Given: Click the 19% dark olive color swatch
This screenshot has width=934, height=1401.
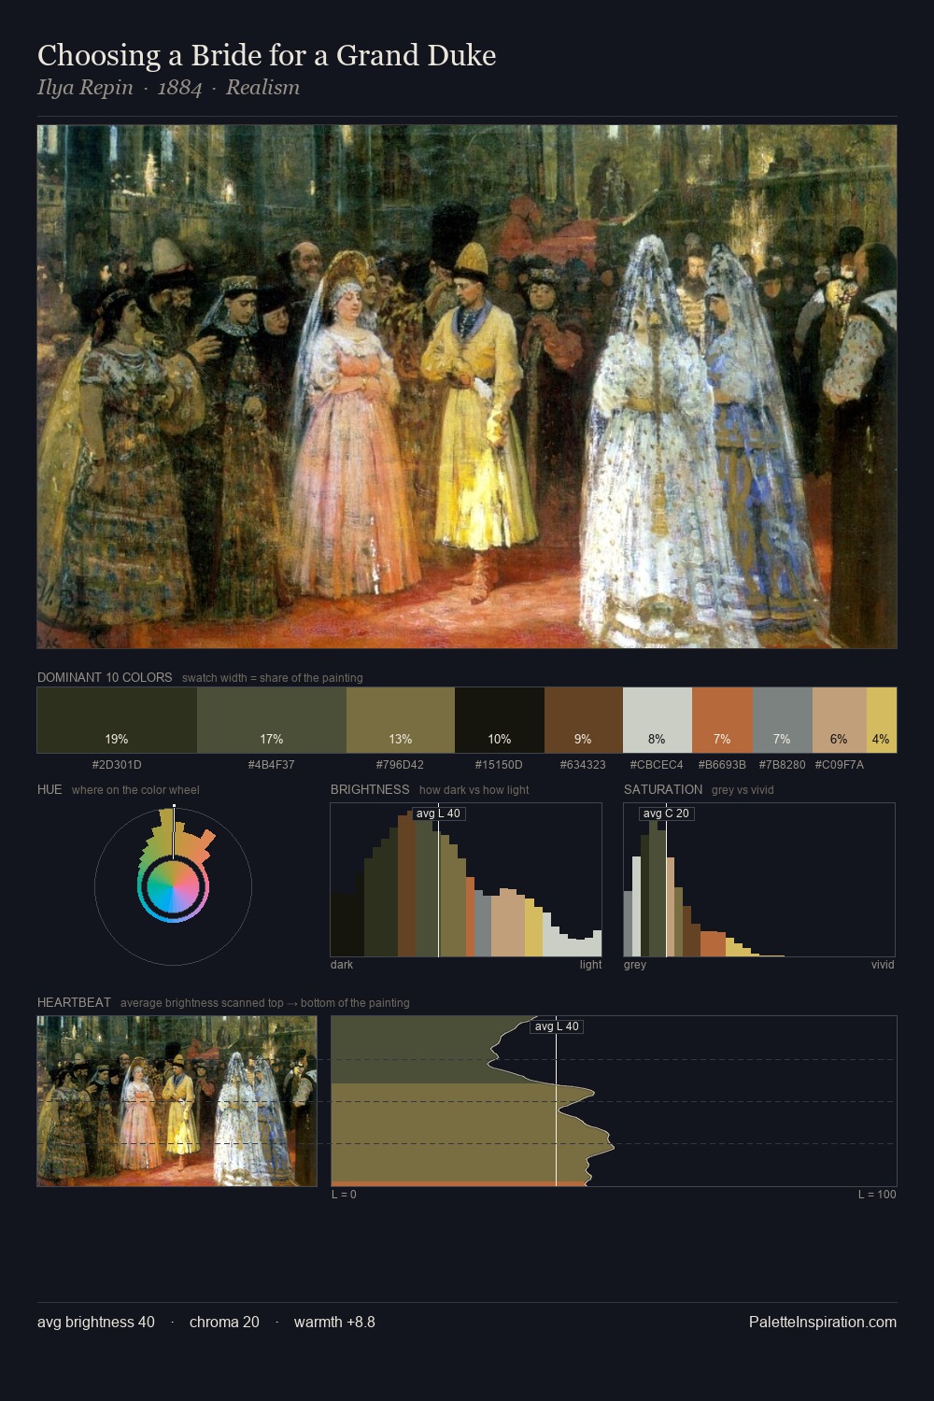Looking at the screenshot, I should coord(117,720).
